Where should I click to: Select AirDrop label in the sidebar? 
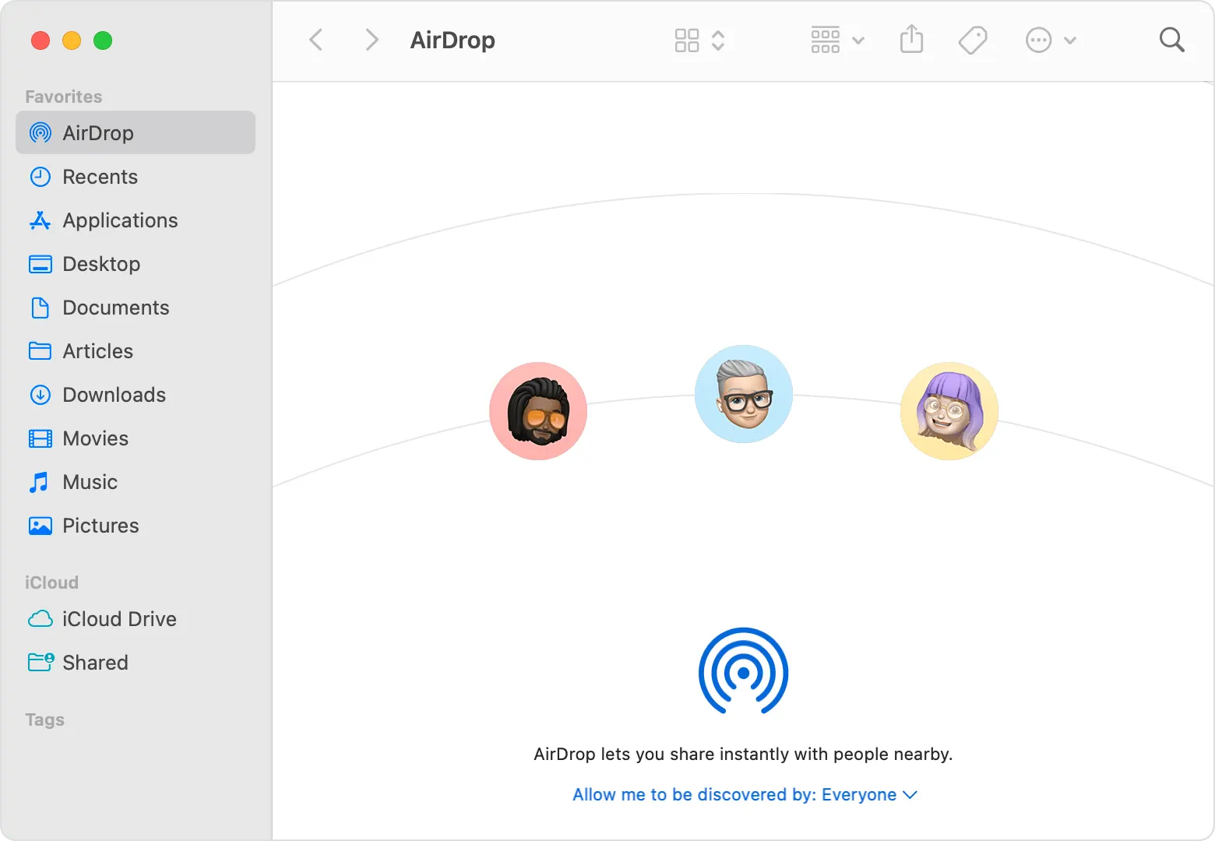(98, 133)
